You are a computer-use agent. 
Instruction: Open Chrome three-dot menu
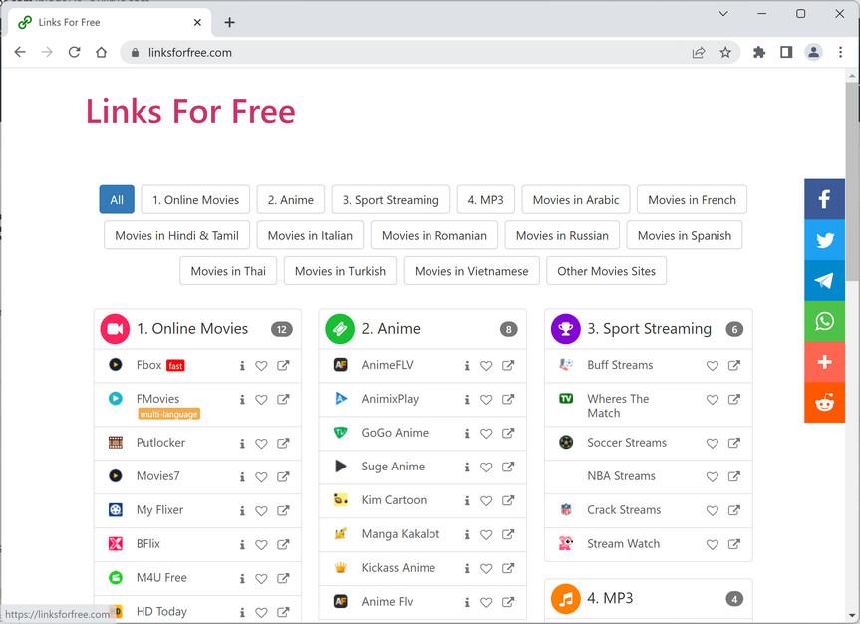(840, 52)
